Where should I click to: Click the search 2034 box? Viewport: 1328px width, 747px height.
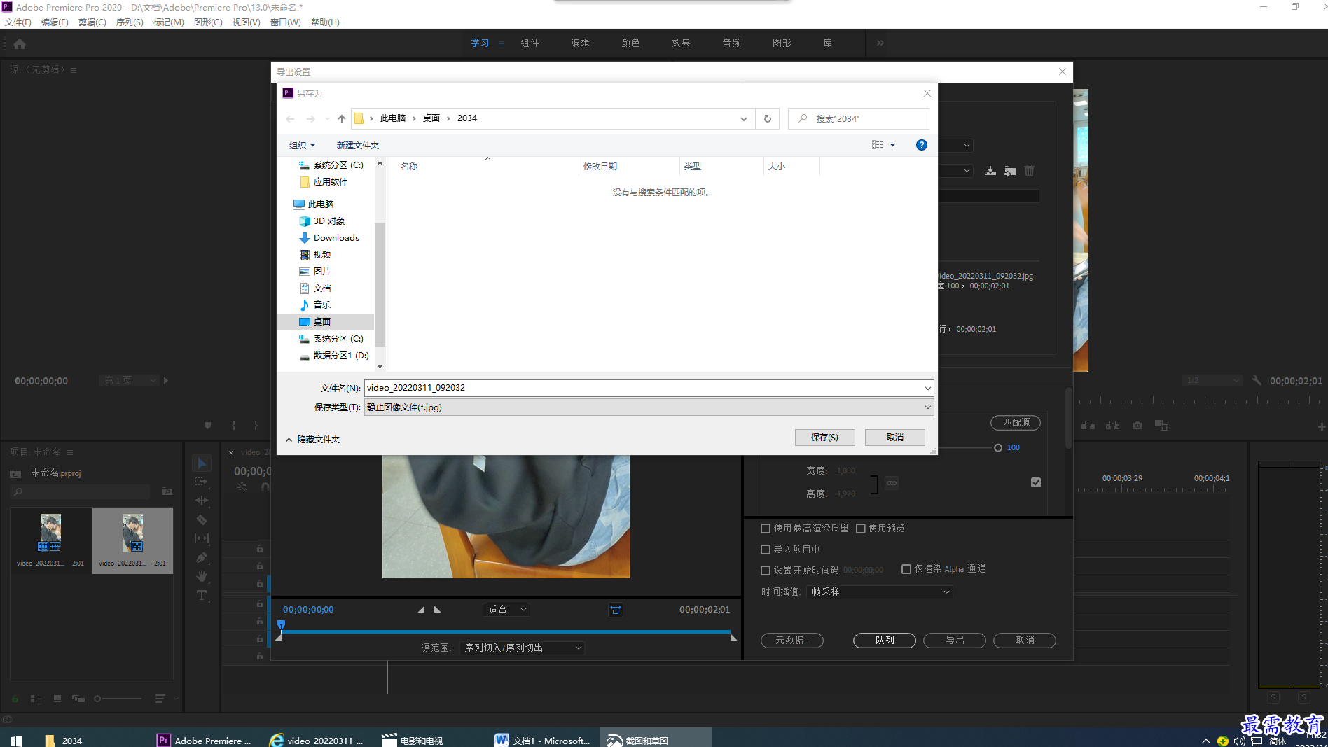pos(859,118)
